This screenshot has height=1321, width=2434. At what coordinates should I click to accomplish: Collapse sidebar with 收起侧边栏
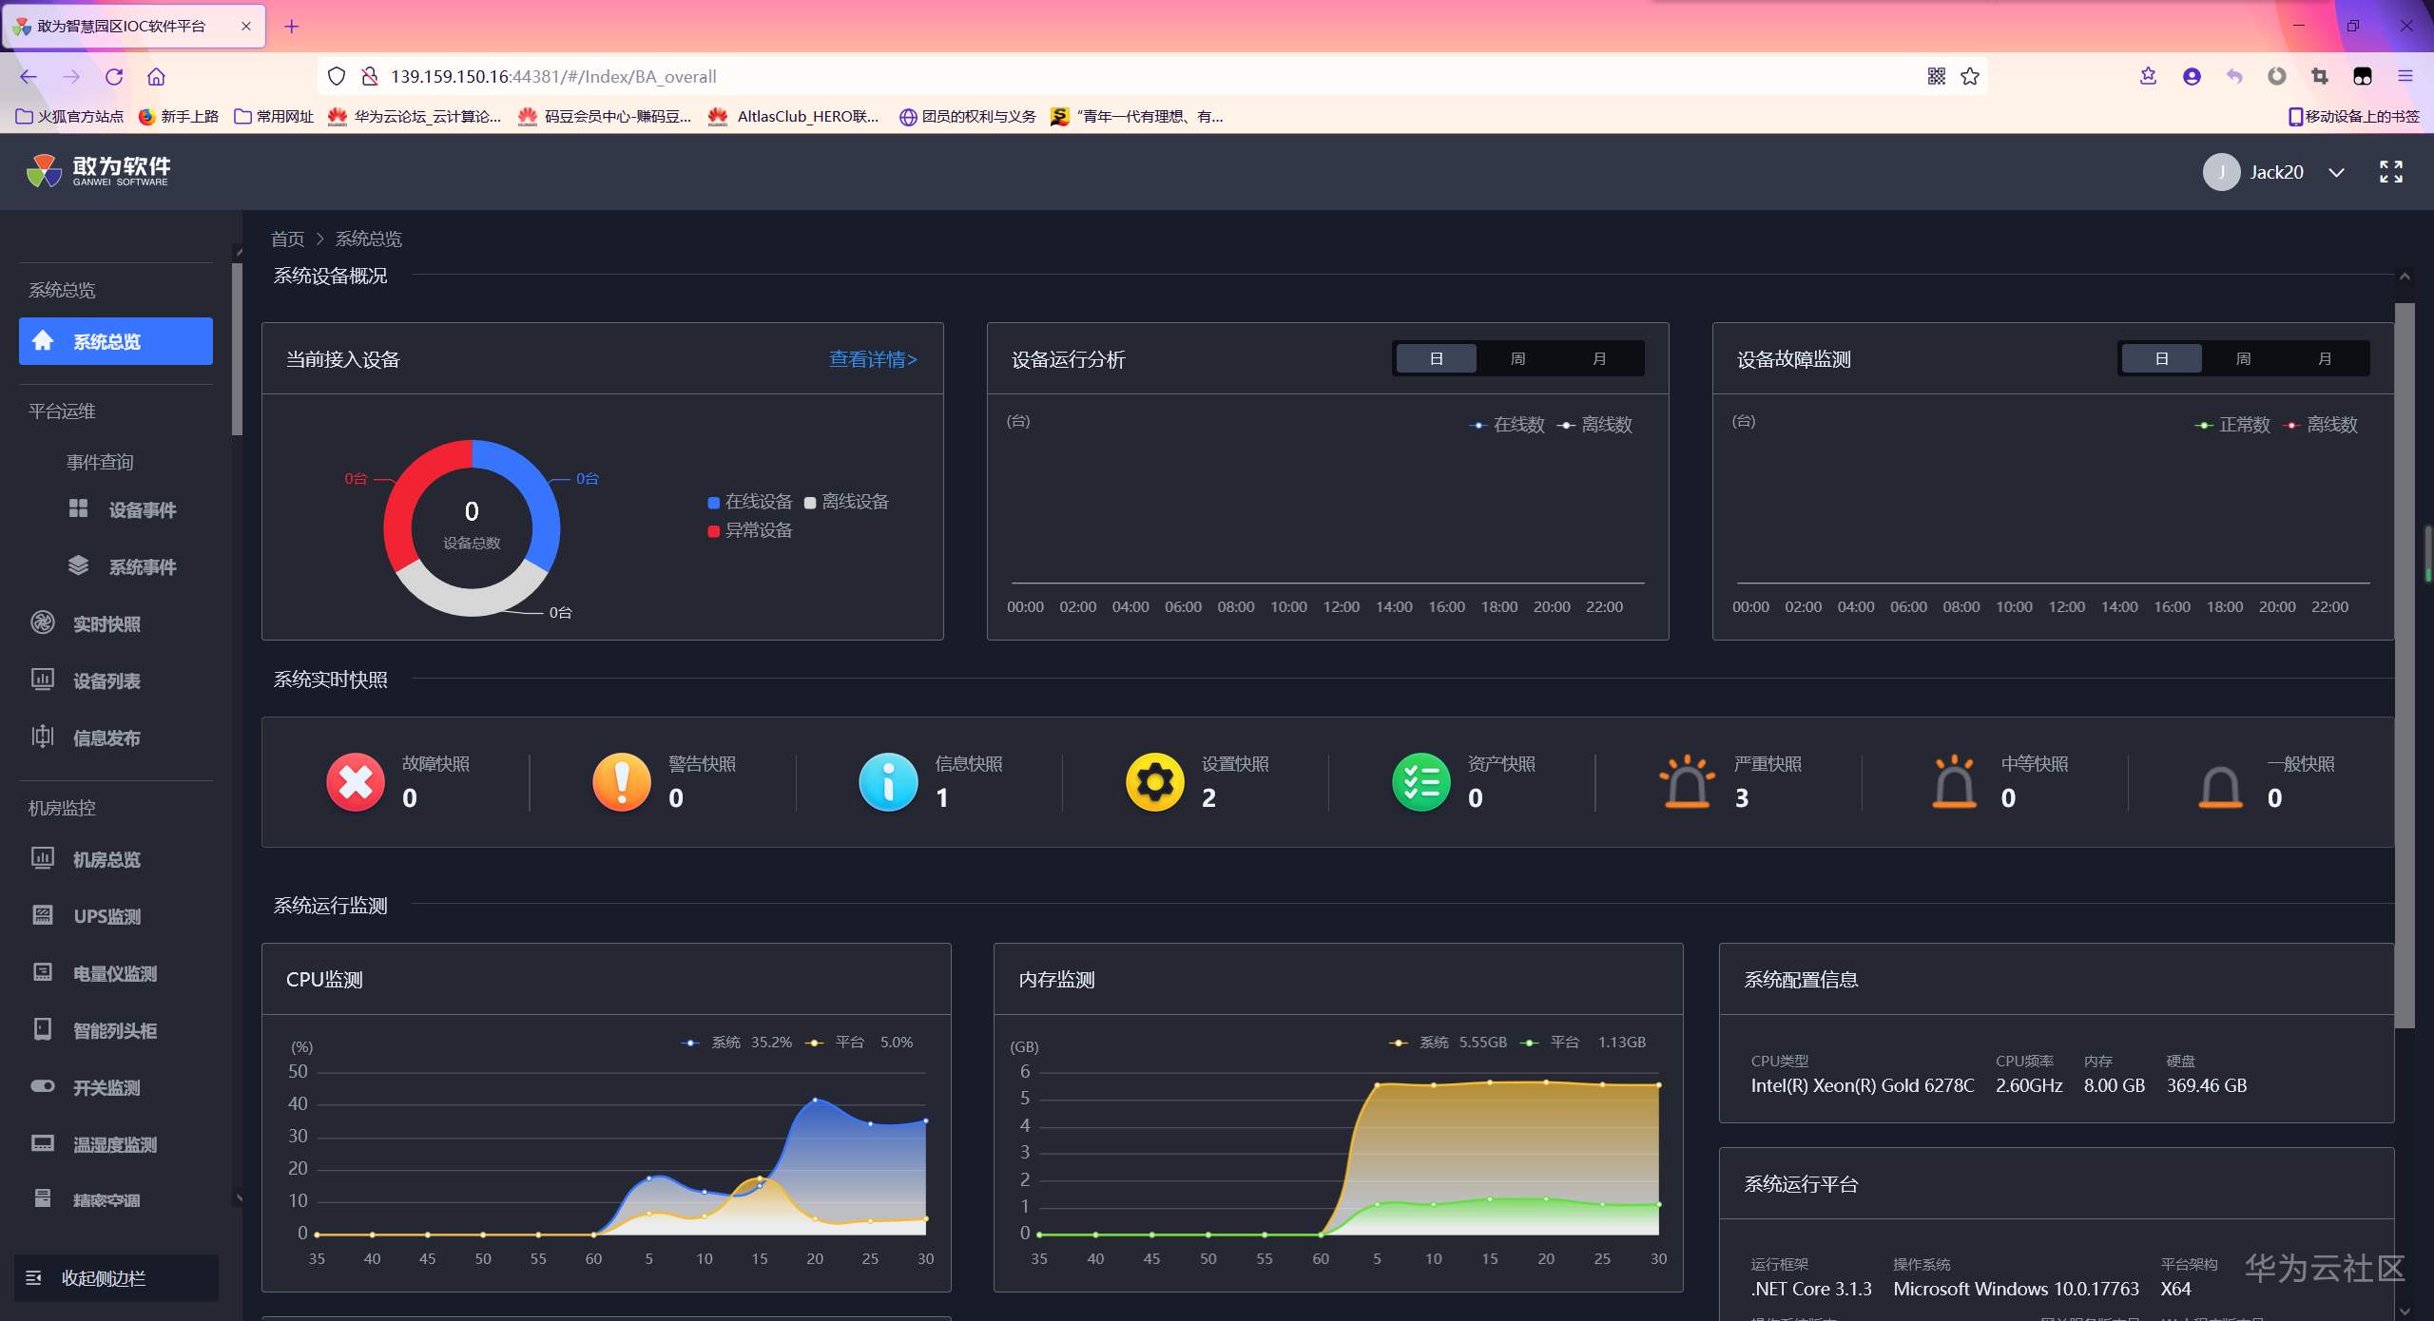tap(103, 1278)
